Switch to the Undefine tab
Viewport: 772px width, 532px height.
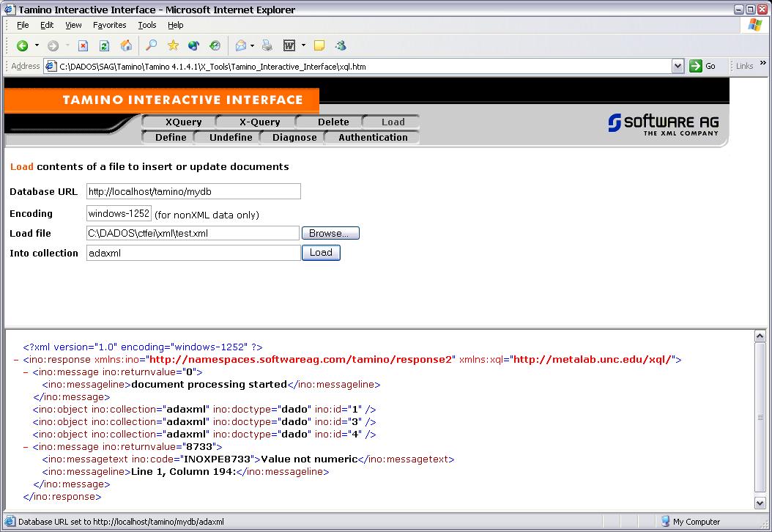click(x=231, y=138)
